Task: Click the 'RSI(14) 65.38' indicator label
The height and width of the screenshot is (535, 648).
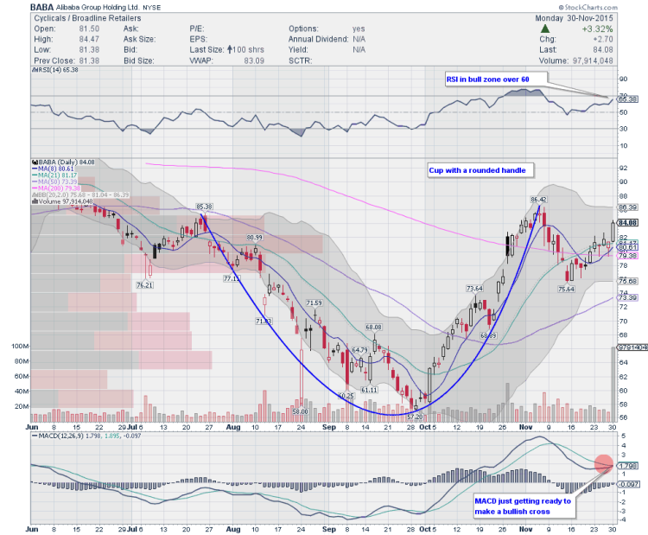Action: tap(55, 69)
